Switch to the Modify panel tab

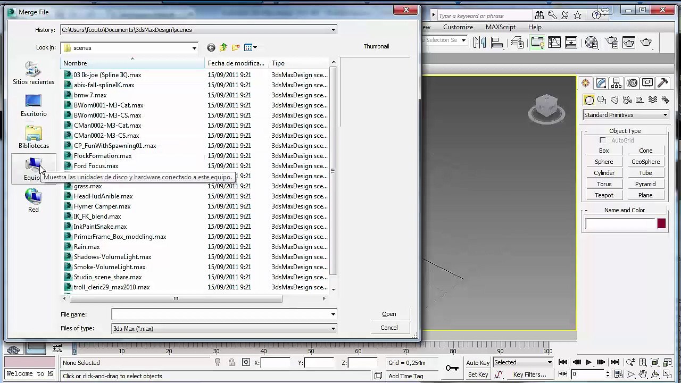click(x=601, y=83)
